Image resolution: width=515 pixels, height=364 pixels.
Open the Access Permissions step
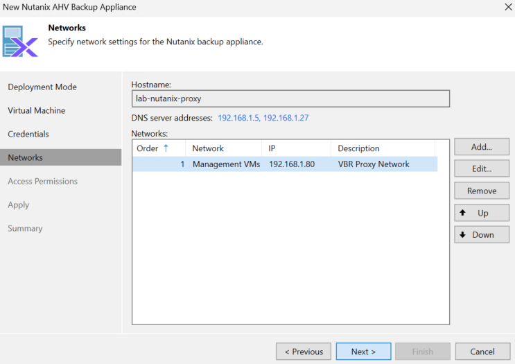pos(43,182)
